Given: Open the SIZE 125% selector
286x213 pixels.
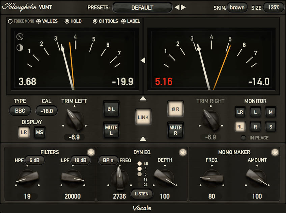Looking at the screenshot, I should click(x=274, y=7).
